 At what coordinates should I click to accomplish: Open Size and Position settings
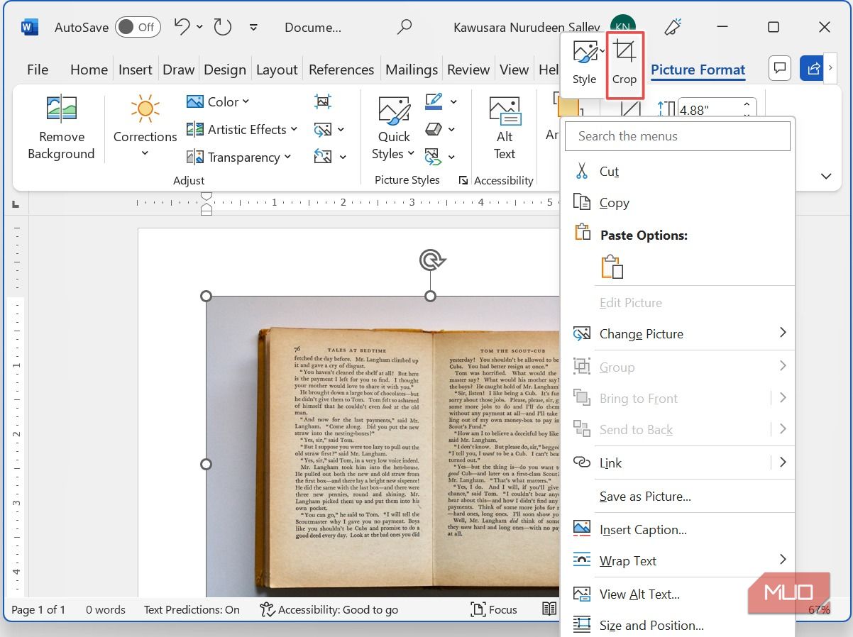[x=650, y=625]
